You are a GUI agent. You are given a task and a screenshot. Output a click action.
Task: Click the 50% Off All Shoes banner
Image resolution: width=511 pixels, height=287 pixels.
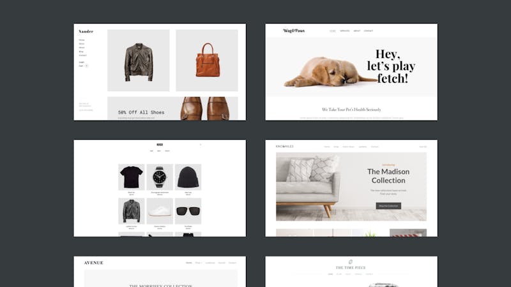[172, 108]
